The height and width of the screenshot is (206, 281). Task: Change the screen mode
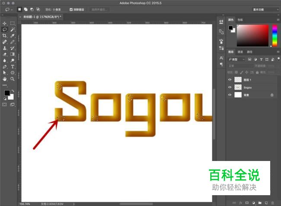point(13,104)
